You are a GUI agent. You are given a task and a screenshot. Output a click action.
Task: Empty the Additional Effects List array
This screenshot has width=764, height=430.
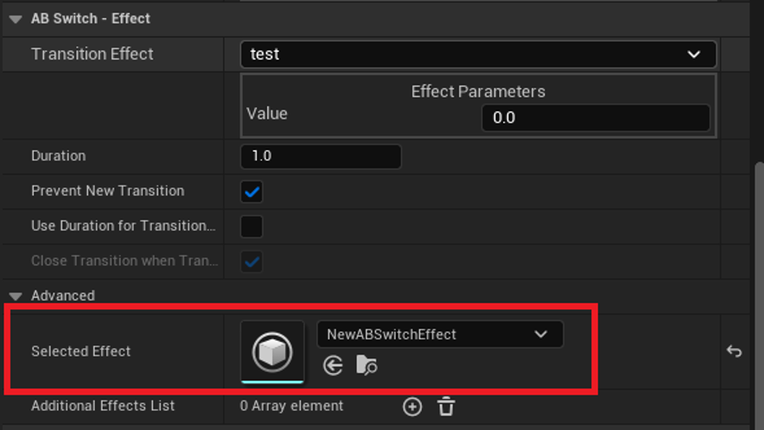pyautogui.click(x=446, y=406)
